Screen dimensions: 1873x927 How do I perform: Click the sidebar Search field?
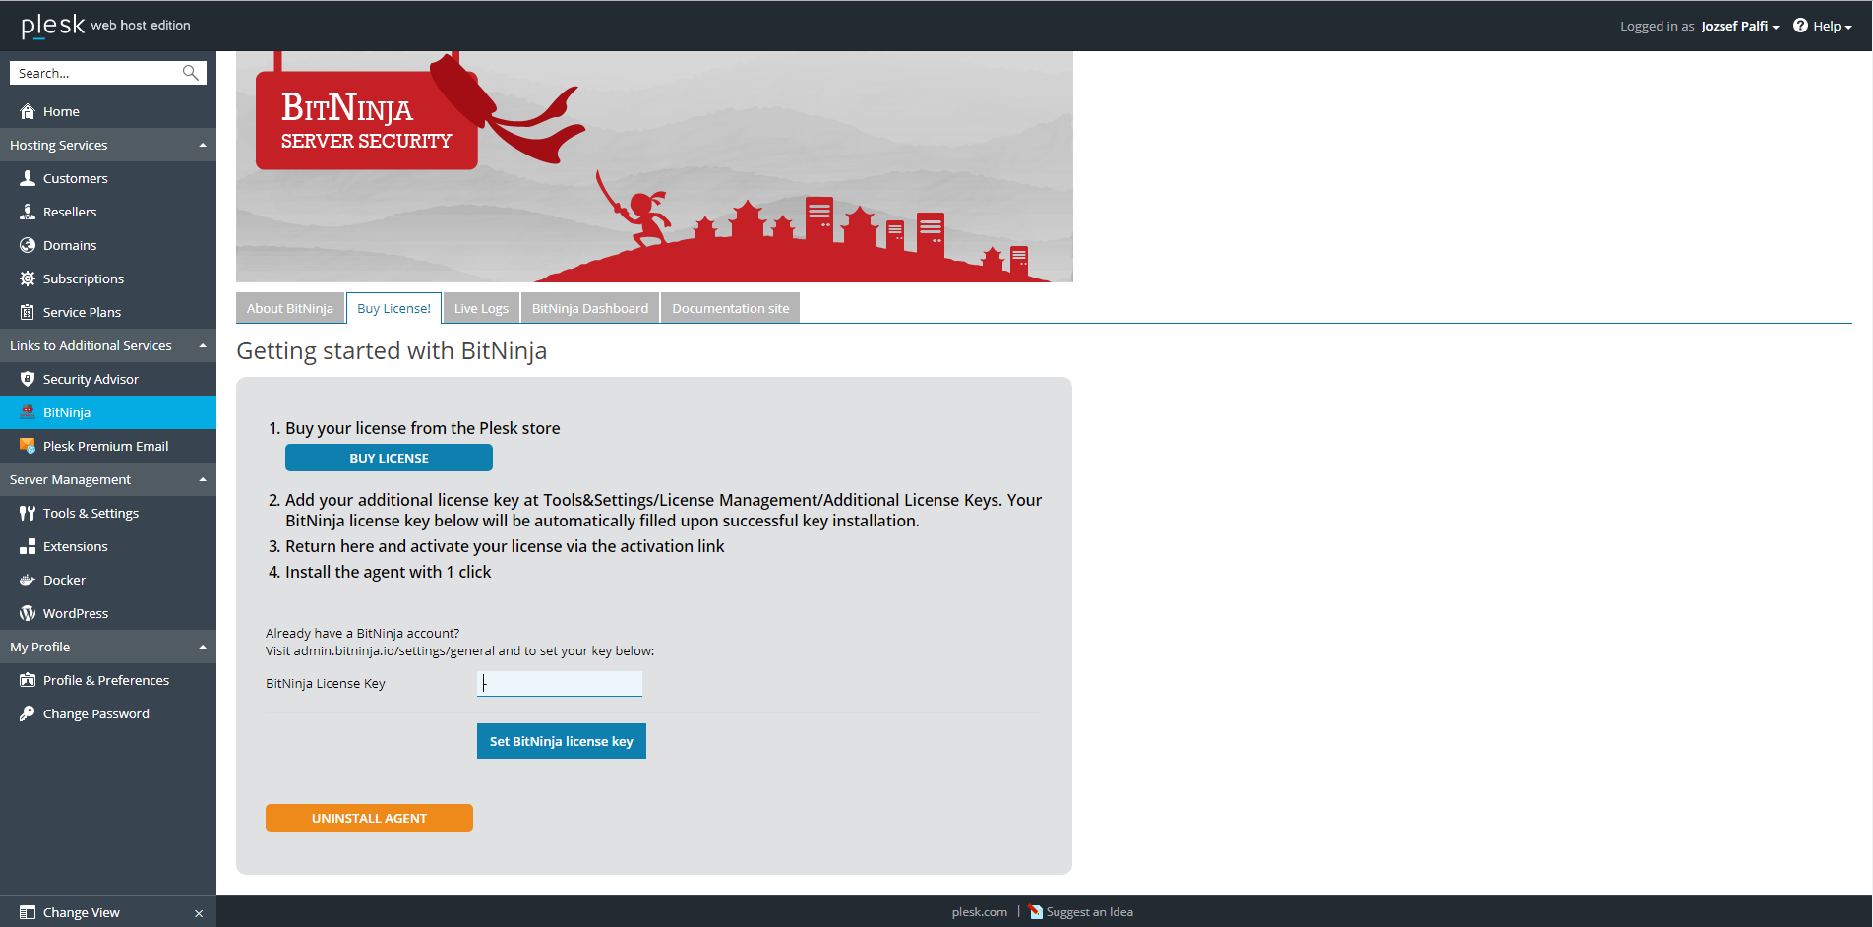click(96, 73)
